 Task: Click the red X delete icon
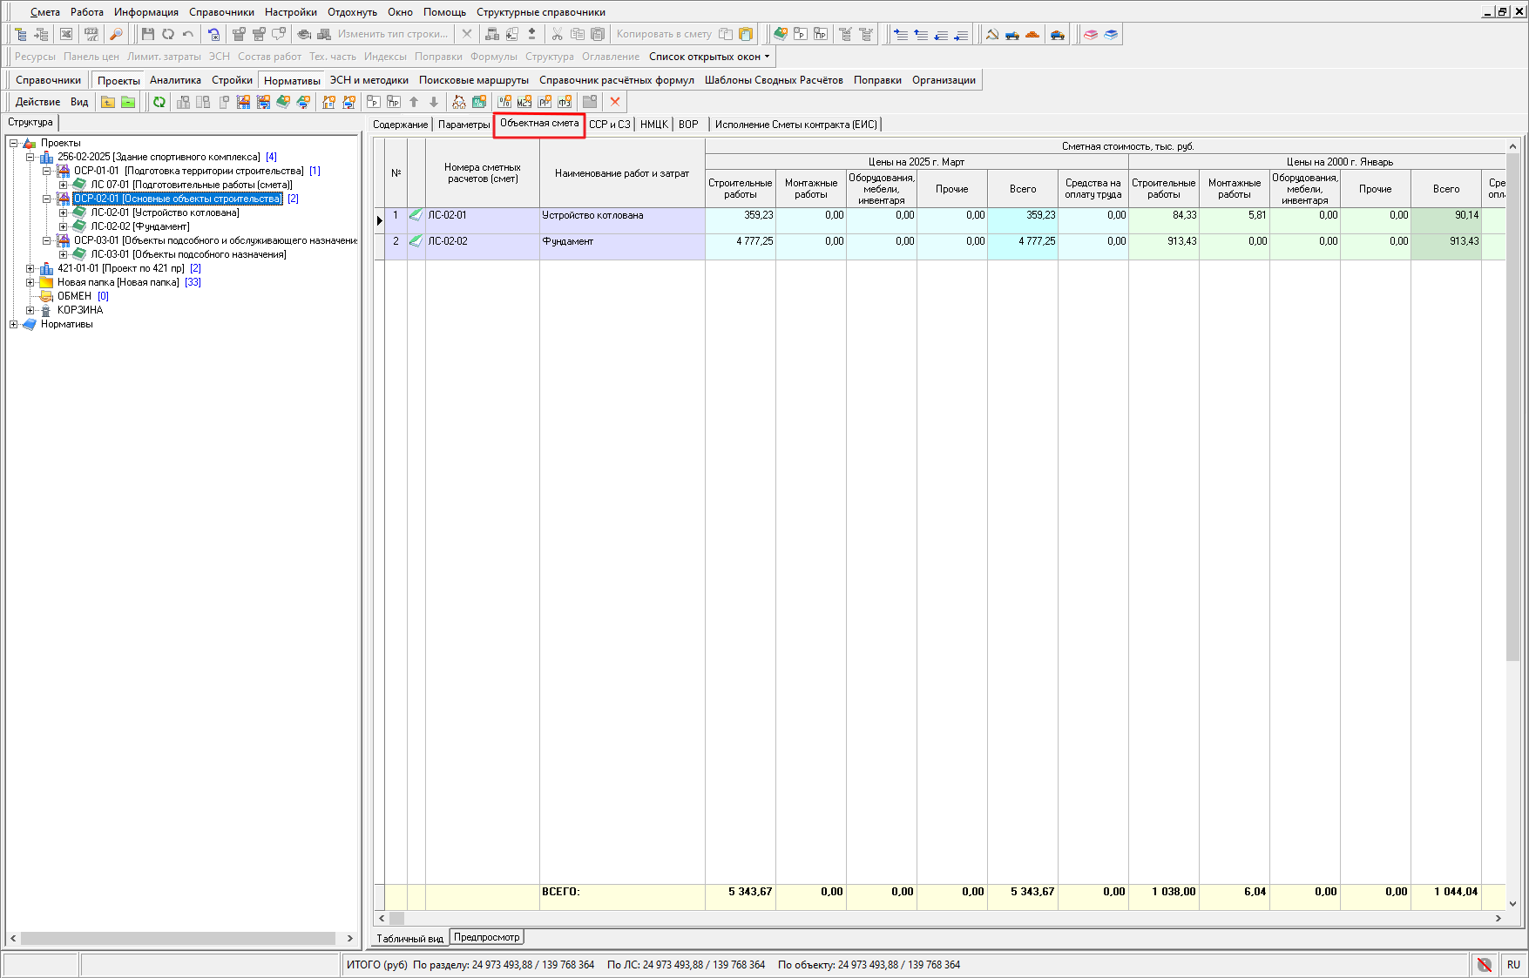click(615, 102)
